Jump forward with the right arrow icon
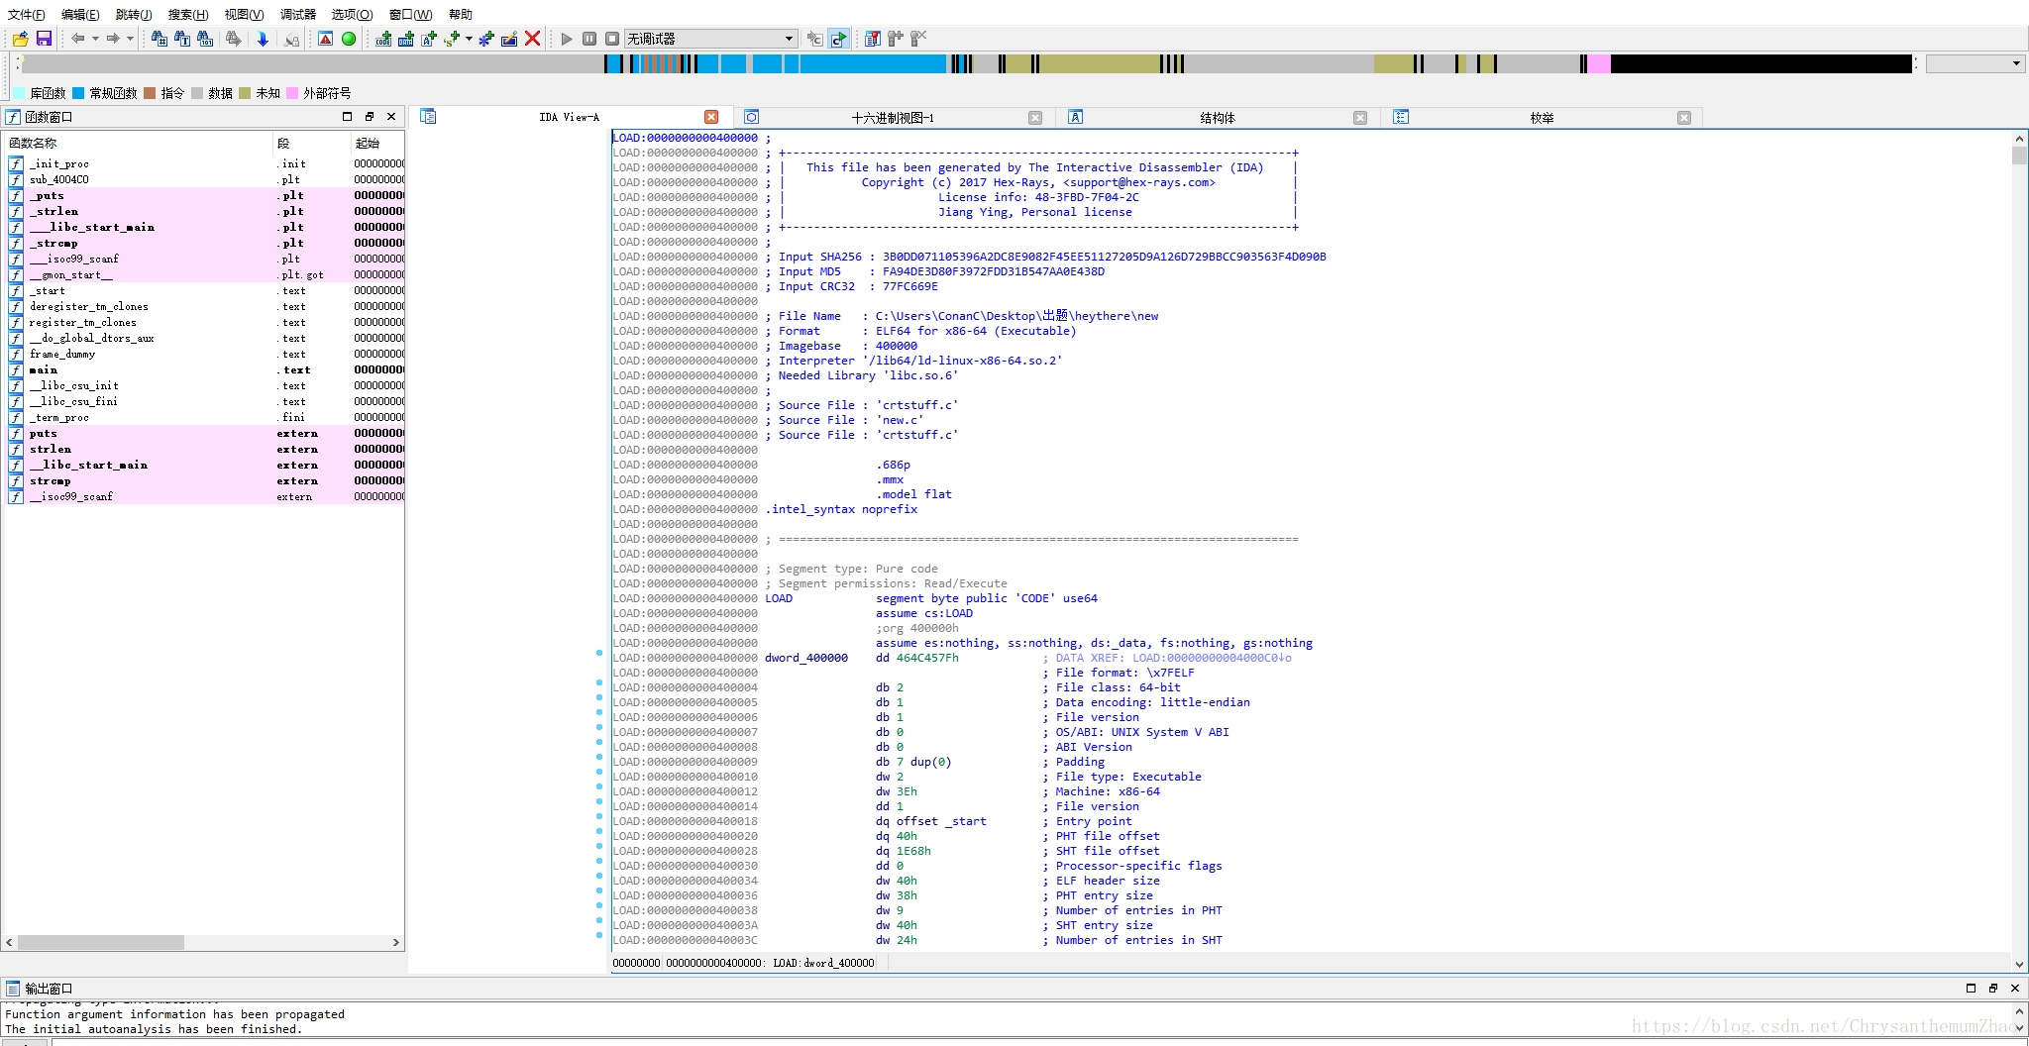The height and width of the screenshot is (1046, 2029). click(113, 39)
